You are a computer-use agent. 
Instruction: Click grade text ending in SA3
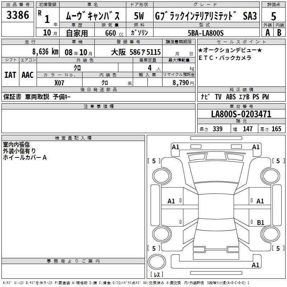tap(206, 16)
